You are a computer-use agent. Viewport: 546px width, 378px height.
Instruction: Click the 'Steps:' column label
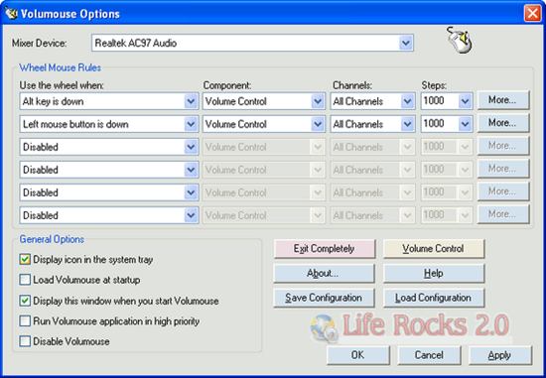(x=434, y=85)
